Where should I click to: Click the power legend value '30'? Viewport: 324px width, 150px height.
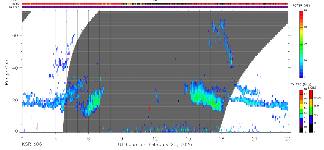coord(305,27)
